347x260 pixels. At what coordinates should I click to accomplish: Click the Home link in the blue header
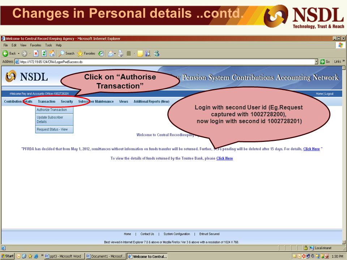point(319,94)
